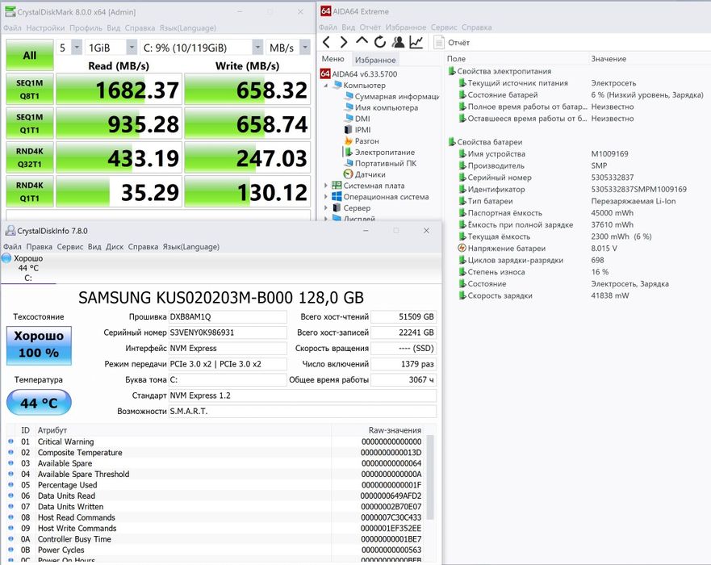Open drive dropdown C: 9% (10/119GiB)
711x565 pixels.
pos(201,48)
